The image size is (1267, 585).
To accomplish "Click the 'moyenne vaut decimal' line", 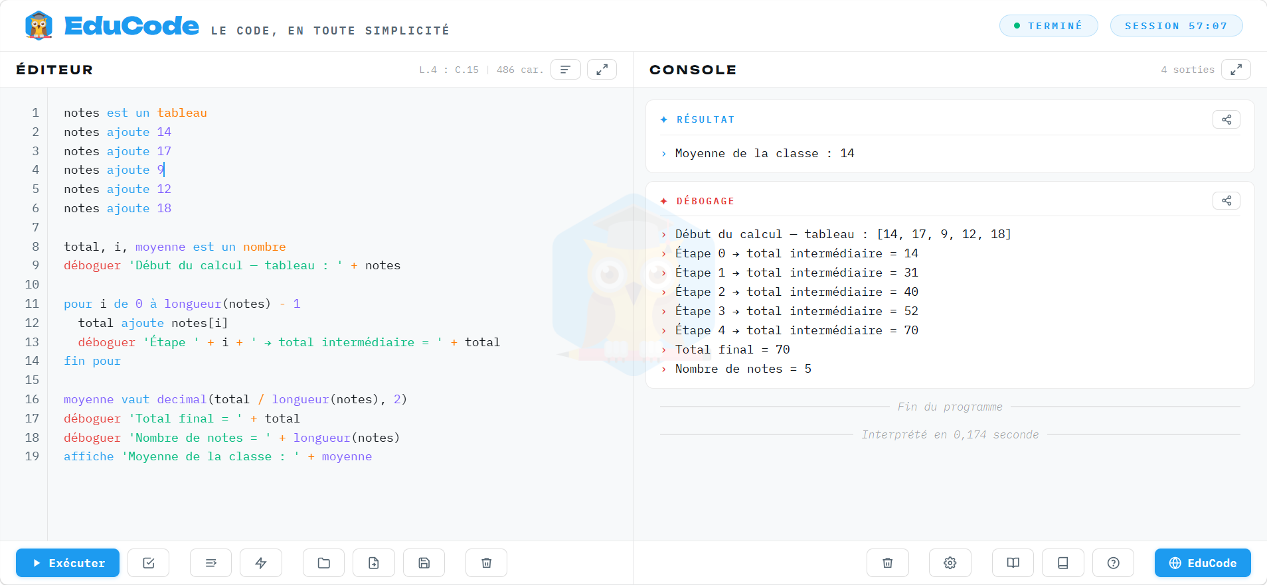I will (x=235, y=399).
